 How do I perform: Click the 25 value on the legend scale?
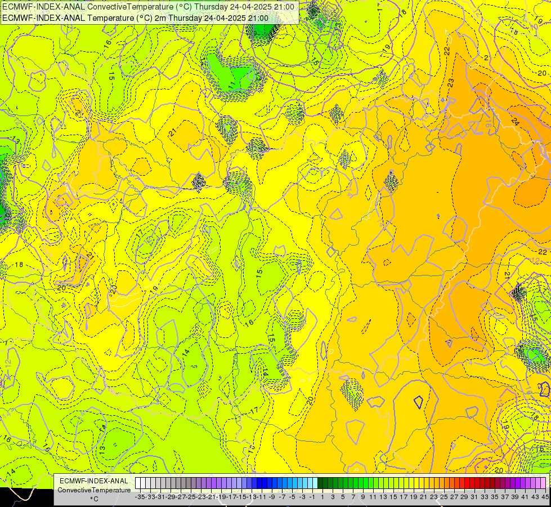coord(444,497)
